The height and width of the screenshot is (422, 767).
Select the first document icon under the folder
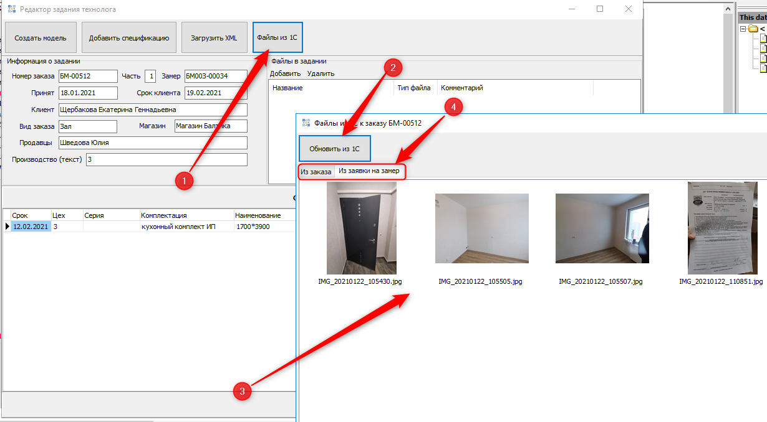point(763,39)
